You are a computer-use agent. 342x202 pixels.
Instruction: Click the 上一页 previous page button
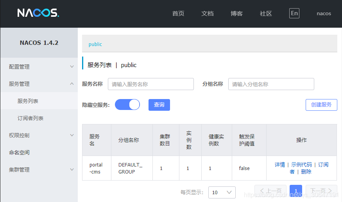click(x=270, y=191)
